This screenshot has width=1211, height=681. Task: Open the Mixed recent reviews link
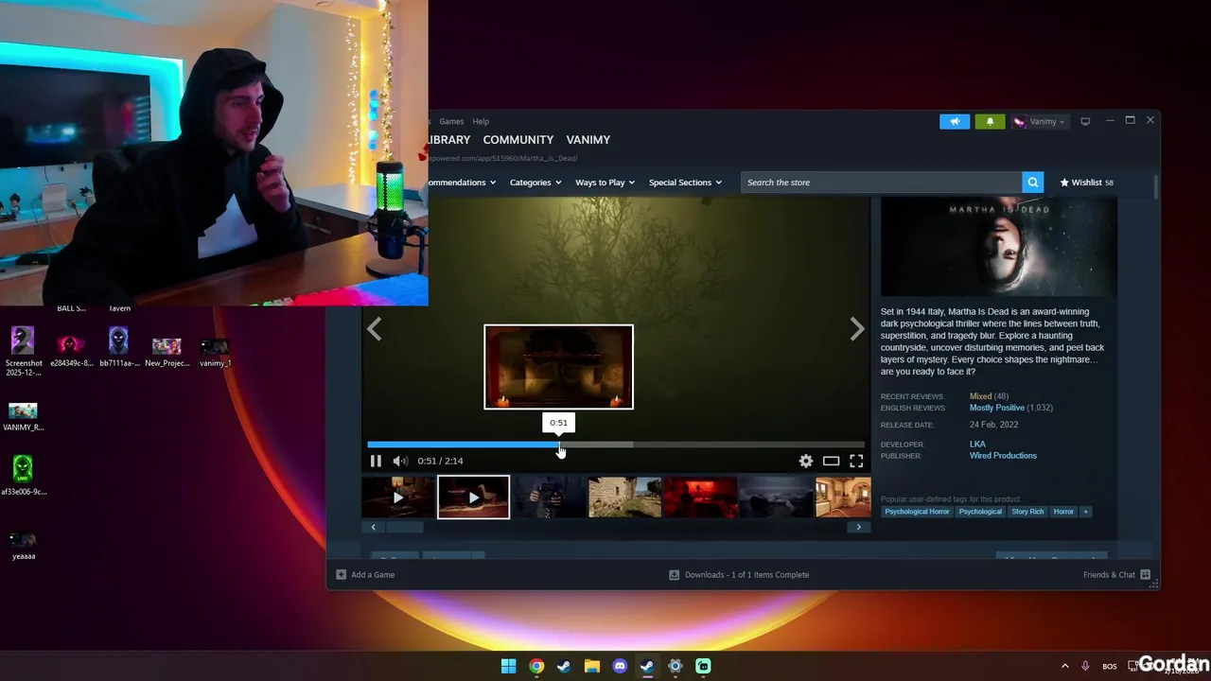[980, 396]
